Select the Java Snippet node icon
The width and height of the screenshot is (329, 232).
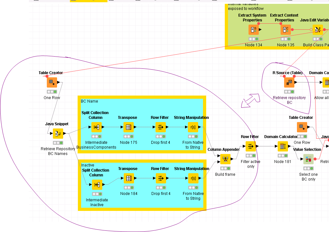coord(58,133)
